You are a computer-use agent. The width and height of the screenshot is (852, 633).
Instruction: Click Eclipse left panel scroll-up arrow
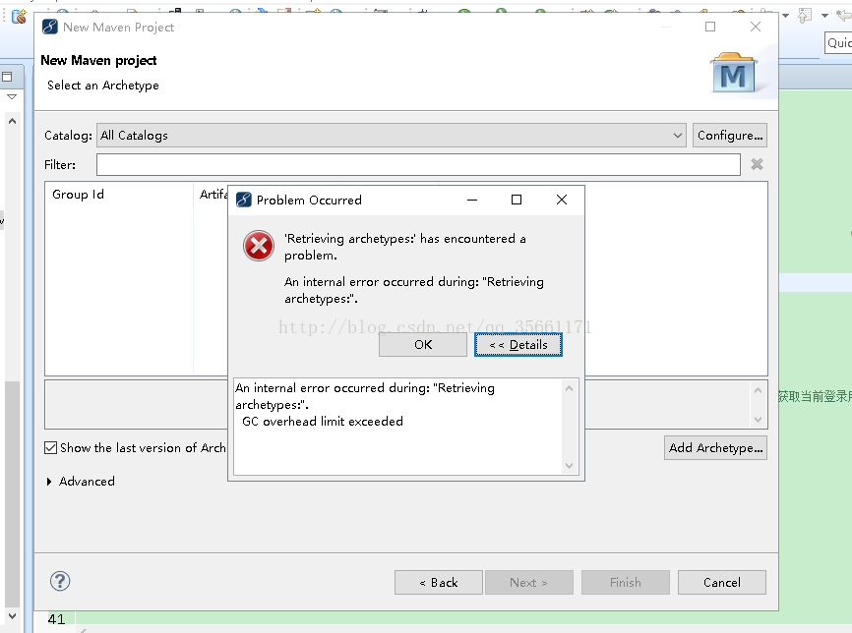pyautogui.click(x=12, y=121)
